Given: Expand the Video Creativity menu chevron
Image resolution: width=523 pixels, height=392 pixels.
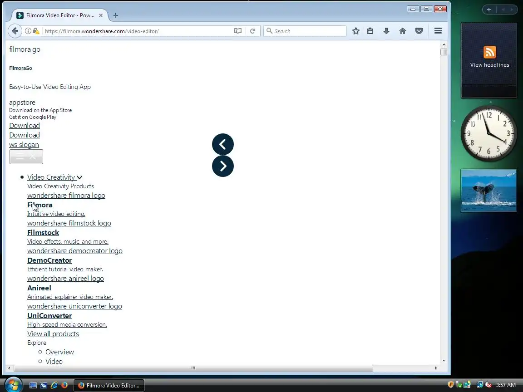Looking at the screenshot, I should [79, 177].
